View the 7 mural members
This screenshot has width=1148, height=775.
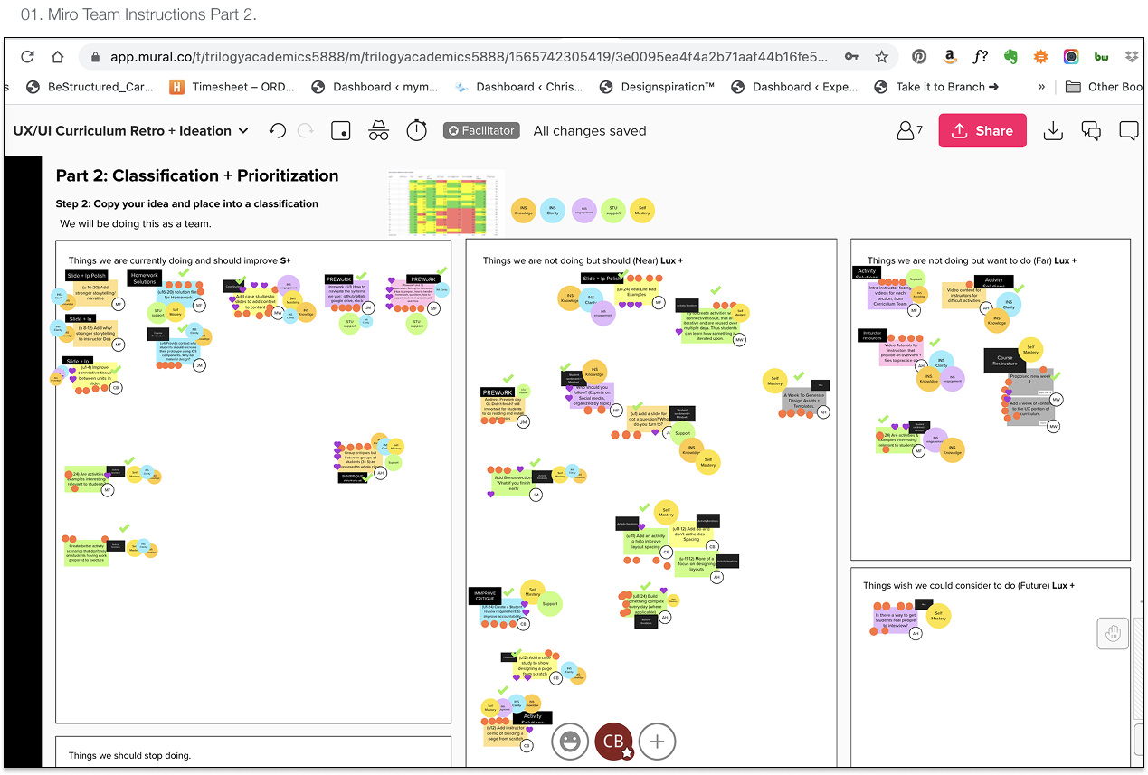coord(909,130)
